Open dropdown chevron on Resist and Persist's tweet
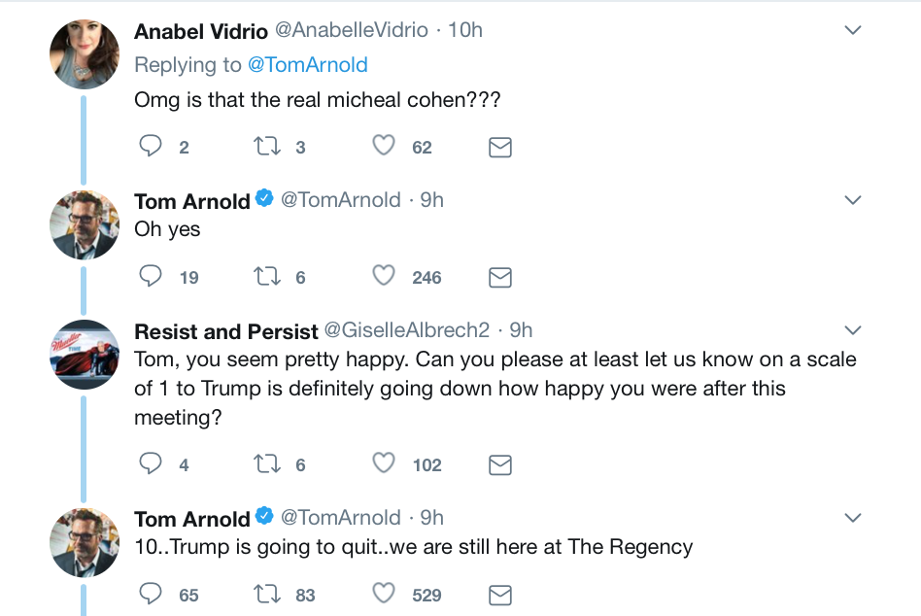The height and width of the screenshot is (616, 921). coord(852,330)
